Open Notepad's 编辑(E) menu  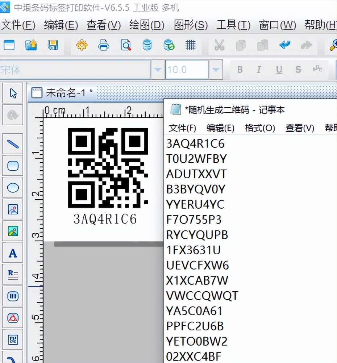pyautogui.click(x=220, y=128)
